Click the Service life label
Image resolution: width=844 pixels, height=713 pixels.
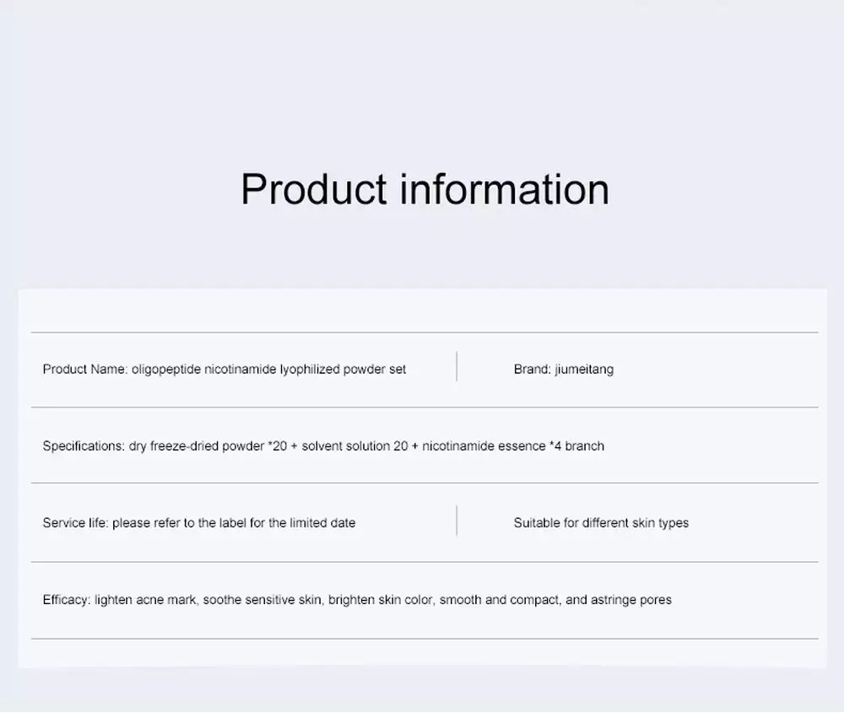[75, 523]
